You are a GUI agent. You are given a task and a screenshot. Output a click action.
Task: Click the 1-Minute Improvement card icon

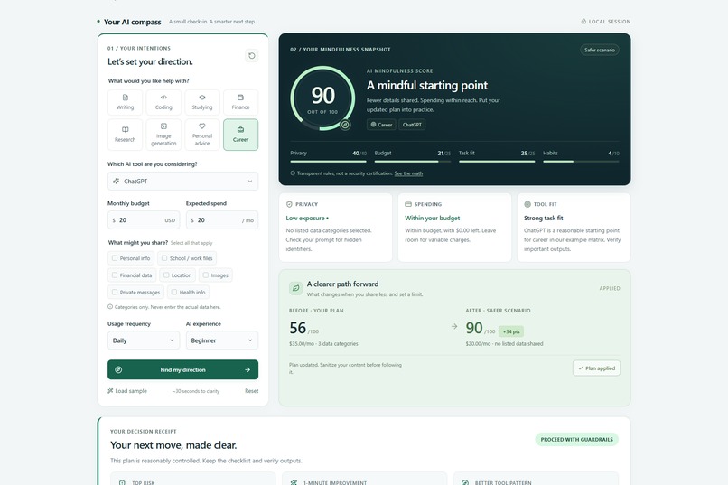tap(294, 482)
